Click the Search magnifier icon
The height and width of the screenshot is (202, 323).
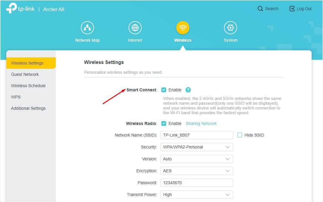click(260, 9)
